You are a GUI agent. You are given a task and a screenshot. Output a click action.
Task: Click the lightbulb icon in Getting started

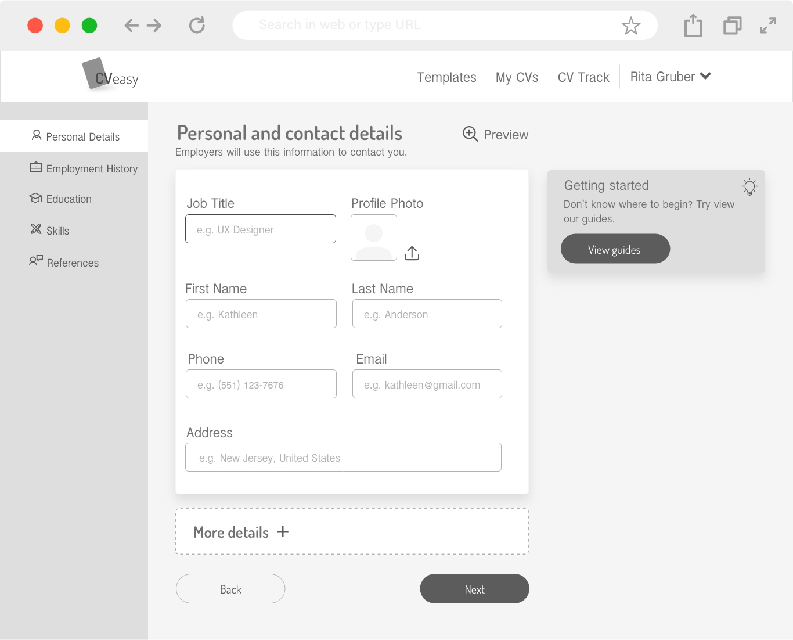point(749,186)
